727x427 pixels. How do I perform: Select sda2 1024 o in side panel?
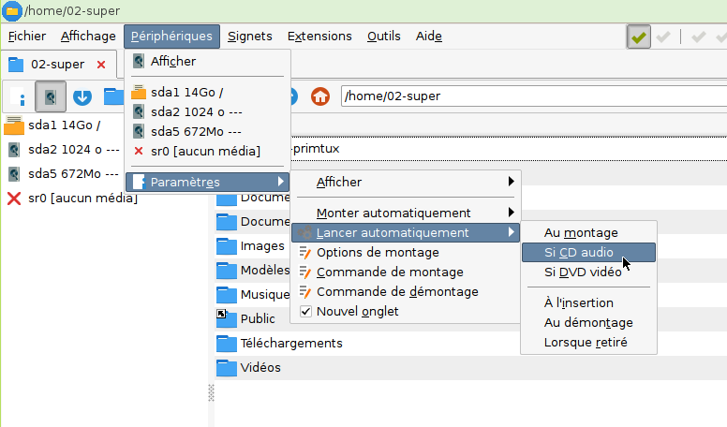click(73, 150)
